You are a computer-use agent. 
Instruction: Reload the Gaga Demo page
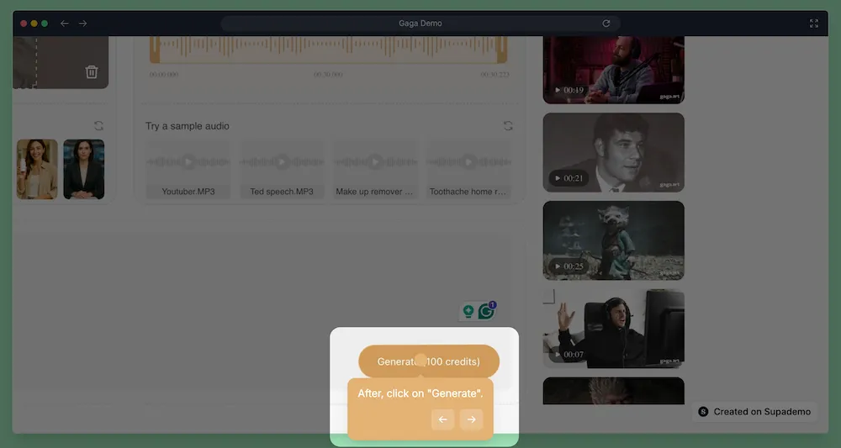(606, 24)
